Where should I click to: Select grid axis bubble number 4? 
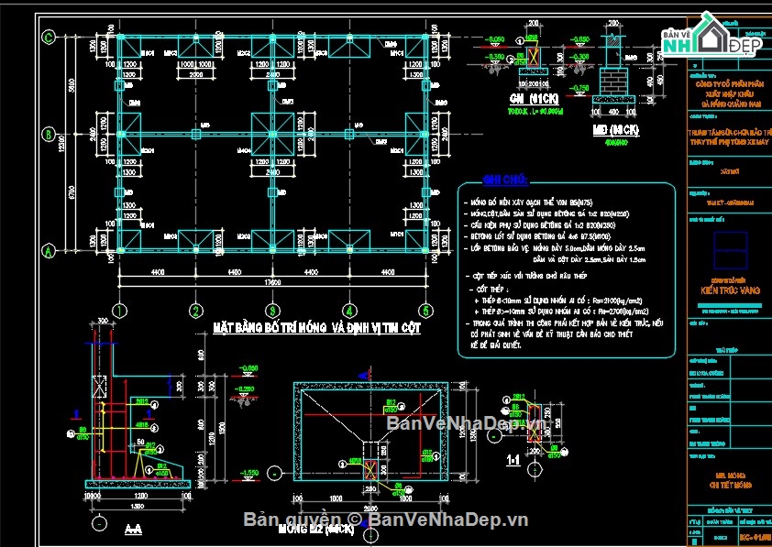point(349,311)
